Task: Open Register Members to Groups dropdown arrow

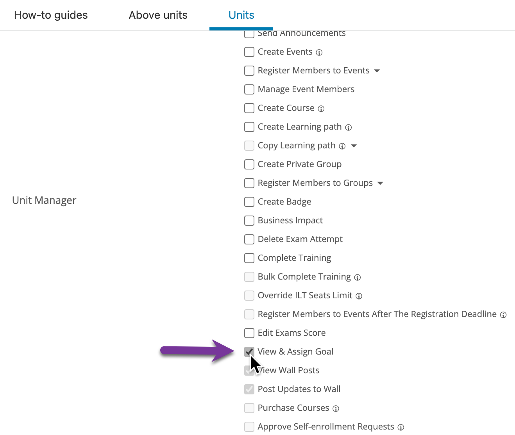Action: [380, 183]
